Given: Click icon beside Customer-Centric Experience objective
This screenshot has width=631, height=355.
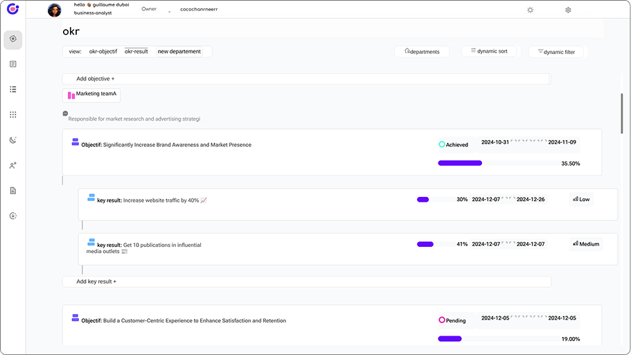Looking at the screenshot, I should pyautogui.click(x=75, y=318).
